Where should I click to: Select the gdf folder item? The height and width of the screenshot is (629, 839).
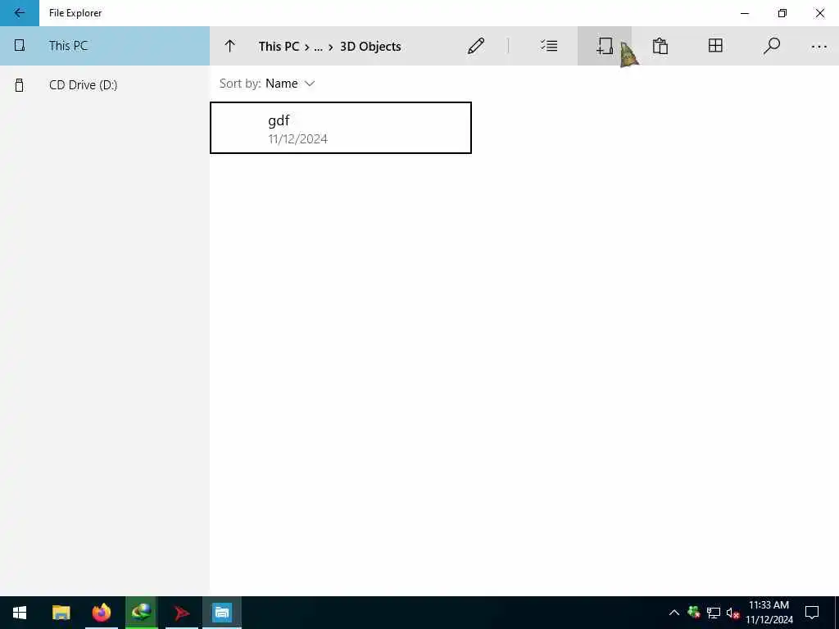point(341,128)
